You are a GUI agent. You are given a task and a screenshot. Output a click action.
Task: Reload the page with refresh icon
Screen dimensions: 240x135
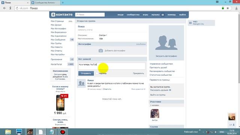17,8
